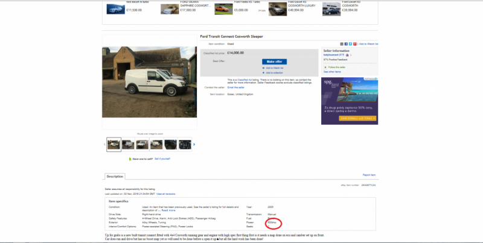Click the email share icon

point(342,44)
